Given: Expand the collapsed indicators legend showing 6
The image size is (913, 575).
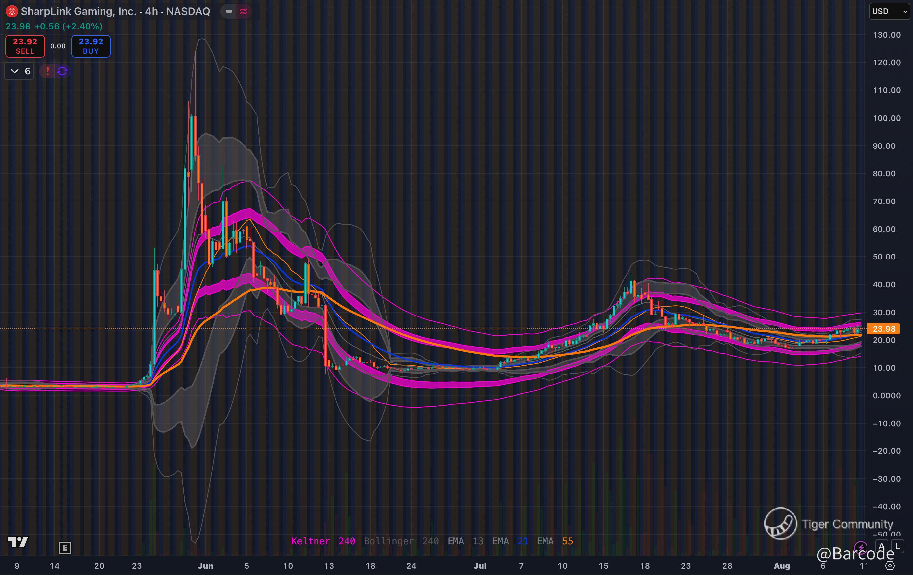Looking at the screenshot, I should pyautogui.click(x=19, y=71).
